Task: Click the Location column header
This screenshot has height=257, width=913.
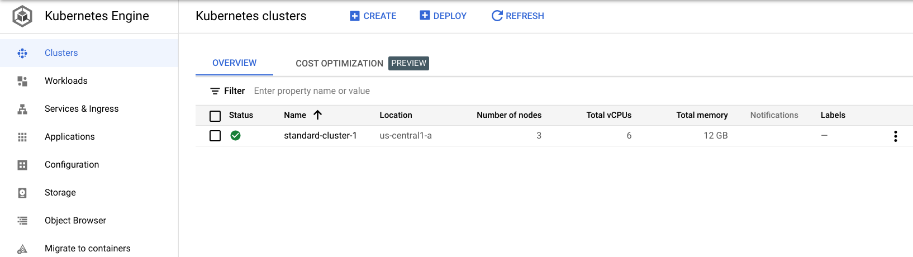Action: pos(396,115)
